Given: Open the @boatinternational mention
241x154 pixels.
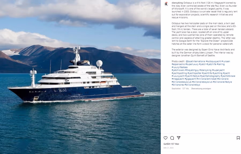Looking at the screenshot, I should coord(195,61).
